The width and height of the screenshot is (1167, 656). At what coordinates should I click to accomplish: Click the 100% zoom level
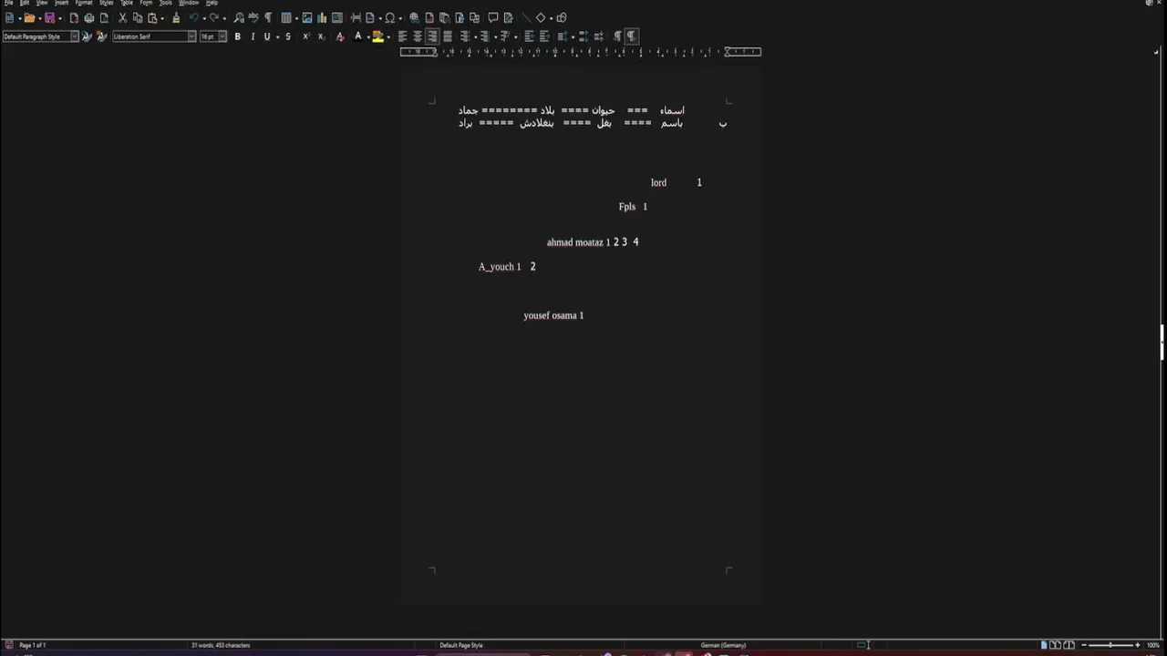click(x=1153, y=645)
